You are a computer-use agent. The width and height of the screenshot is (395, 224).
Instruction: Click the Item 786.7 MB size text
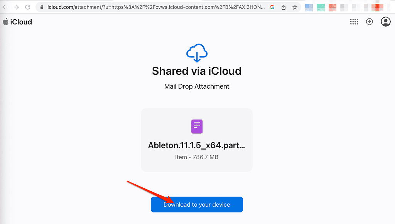(x=197, y=157)
